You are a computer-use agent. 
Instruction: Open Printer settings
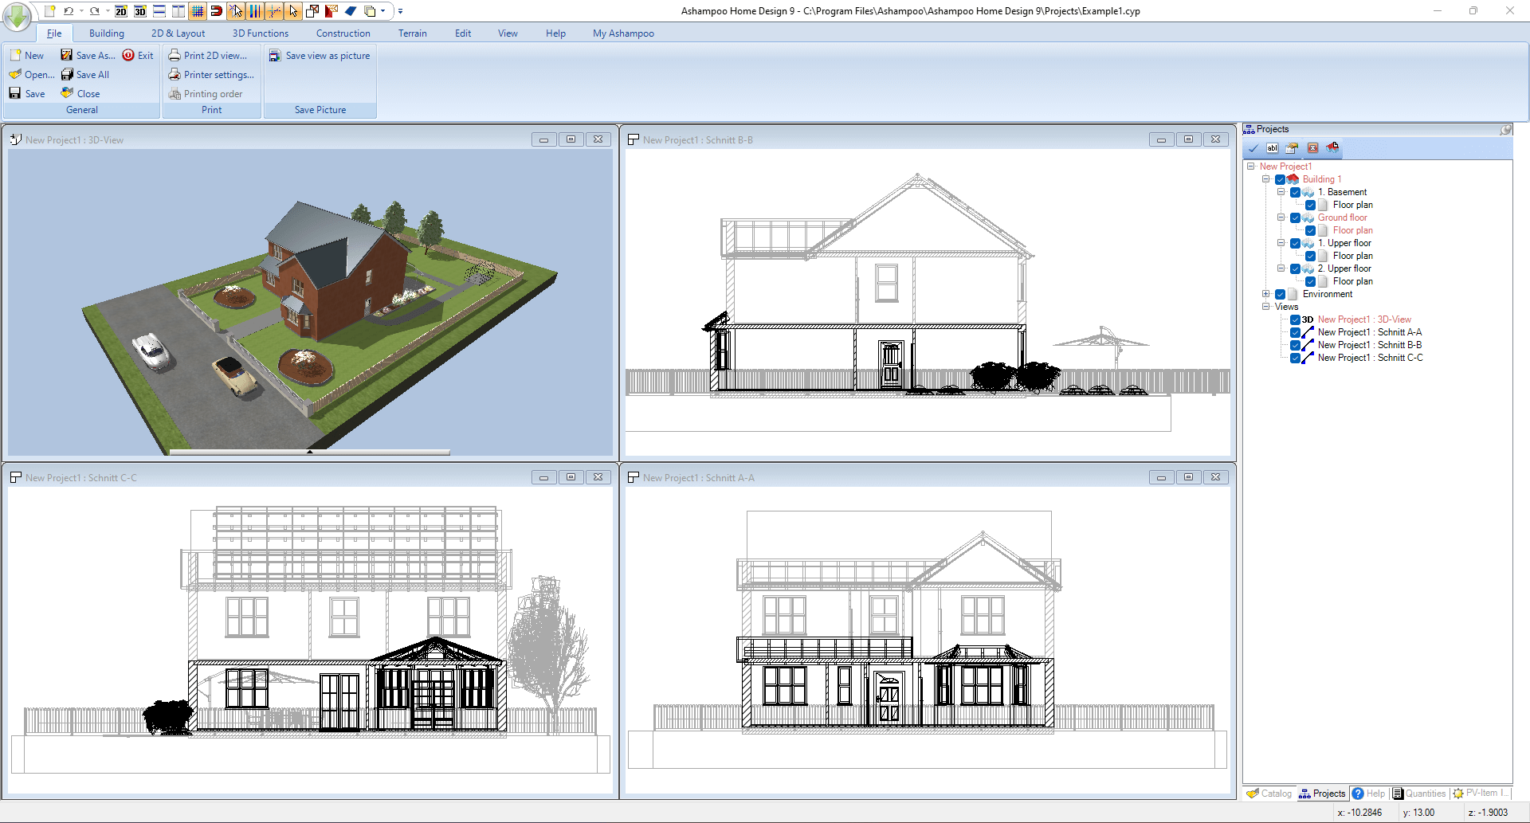(212, 74)
